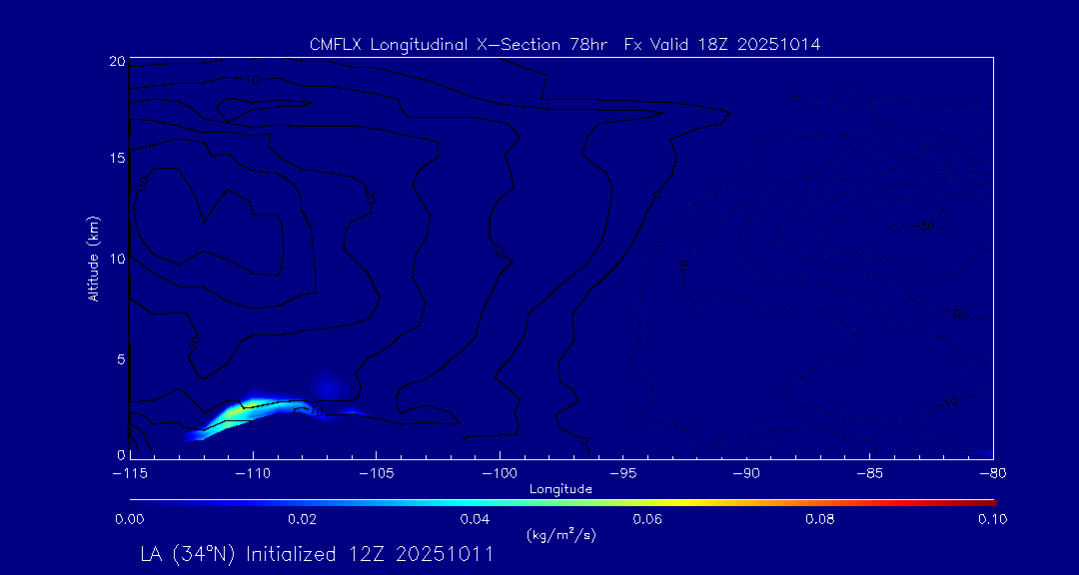Click the "Altitude (km)" y-axis label
The width and height of the screenshot is (1079, 575).
pos(94,259)
